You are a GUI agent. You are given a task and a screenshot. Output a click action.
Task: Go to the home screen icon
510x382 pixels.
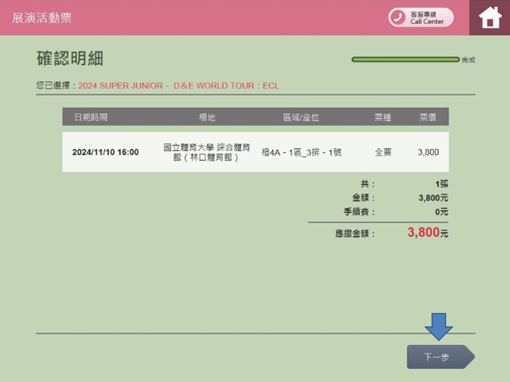(x=490, y=18)
